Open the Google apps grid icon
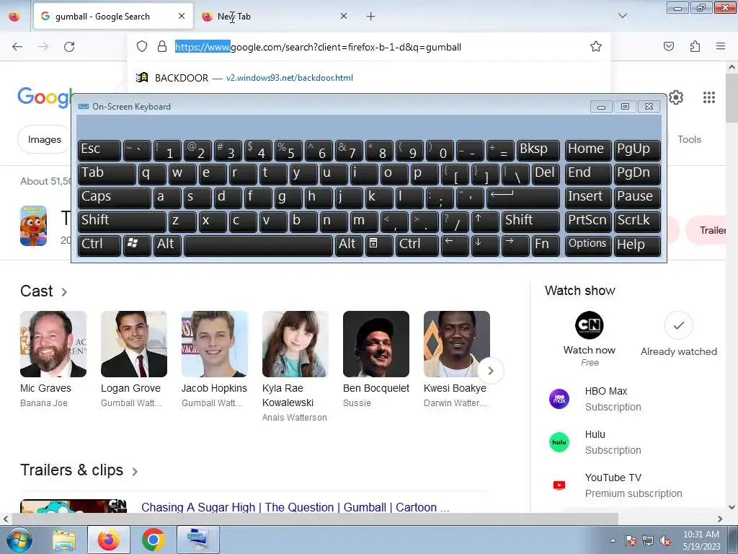Viewport: 738px width, 554px height. [709, 97]
